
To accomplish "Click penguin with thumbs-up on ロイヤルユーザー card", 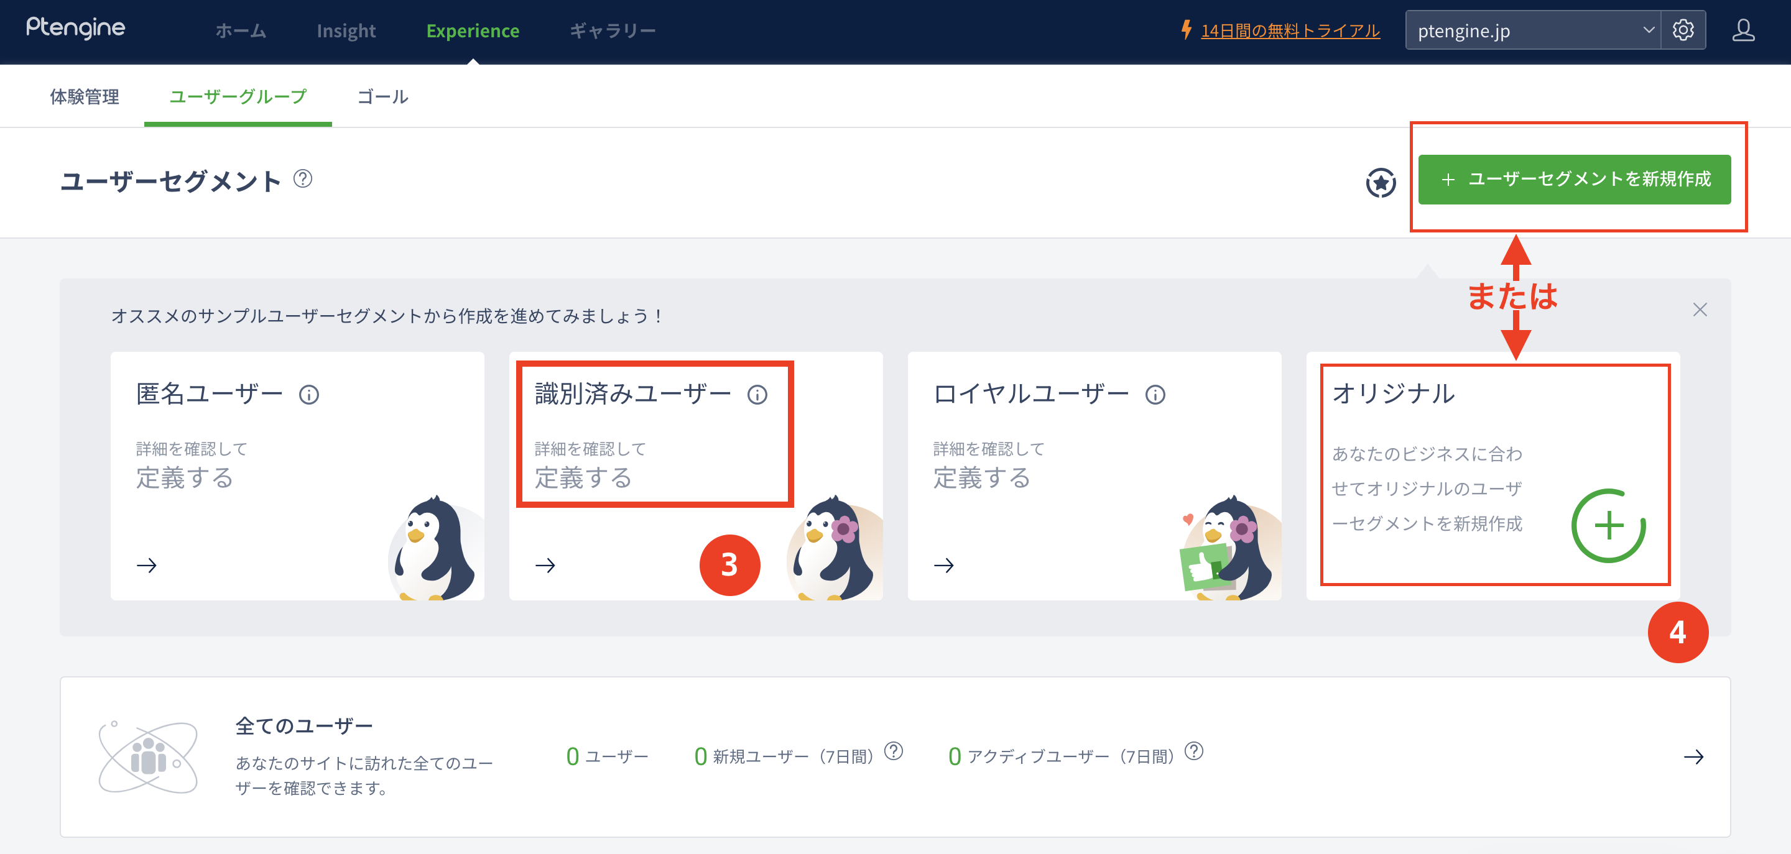I will pyautogui.click(x=1231, y=548).
